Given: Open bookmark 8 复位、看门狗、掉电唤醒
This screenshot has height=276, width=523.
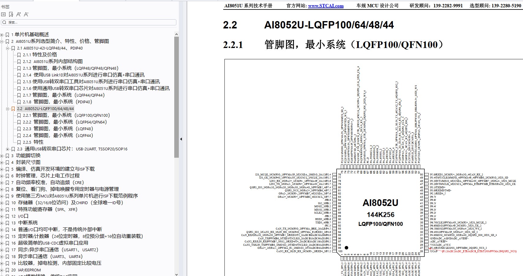Looking at the screenshot, I should pyautogui.click(x=65, y=189).
